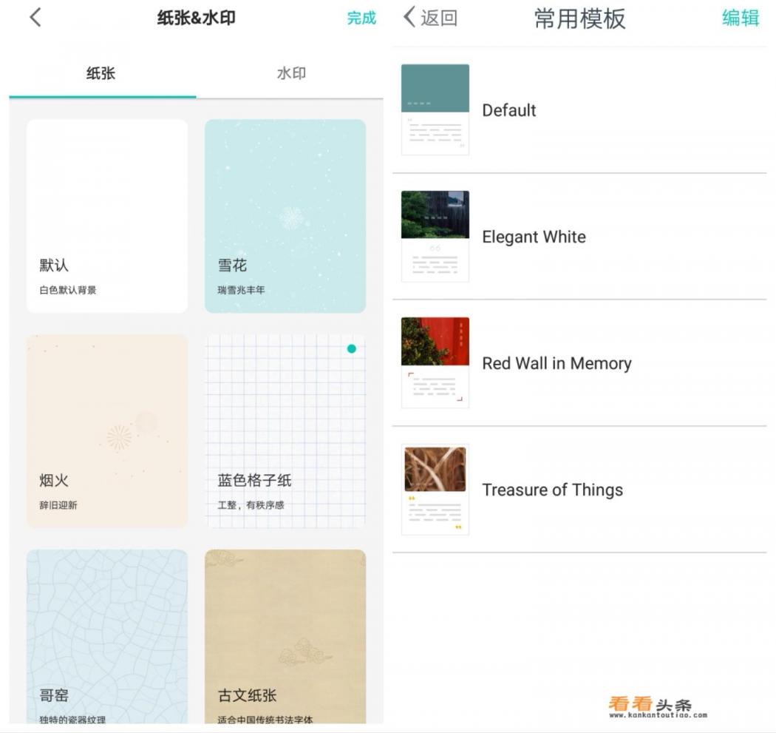Choose the 哥窑 porcelain texture paper
The height and width of the screenshot is (733, 776).
(x=107, y=636)
